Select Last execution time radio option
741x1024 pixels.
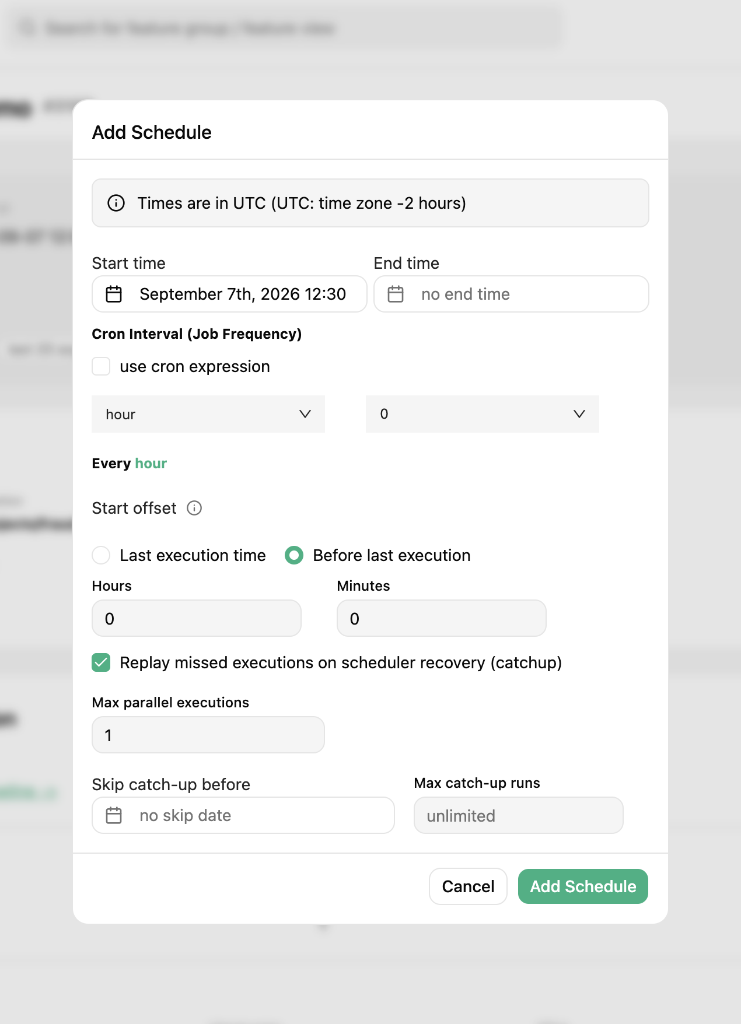click(101, 555)
